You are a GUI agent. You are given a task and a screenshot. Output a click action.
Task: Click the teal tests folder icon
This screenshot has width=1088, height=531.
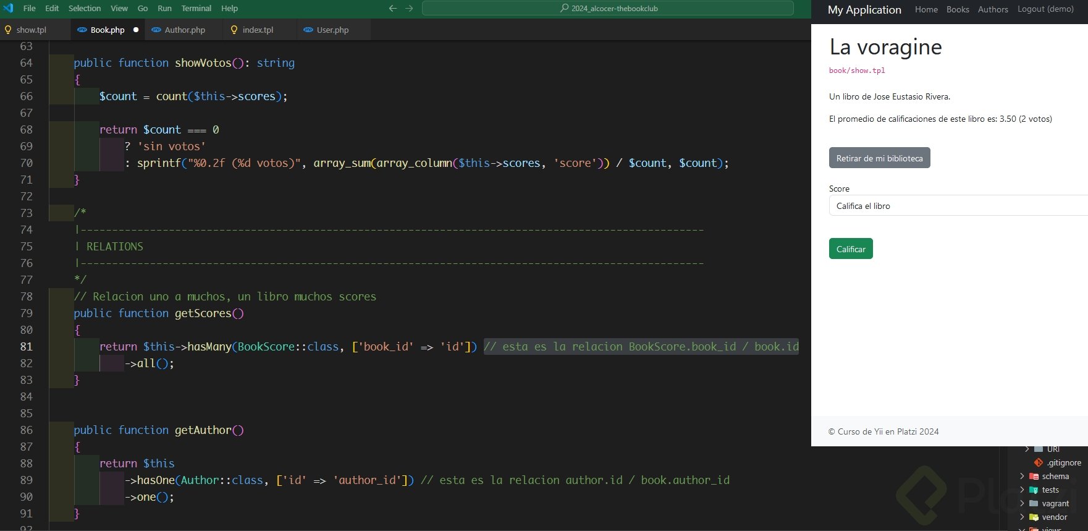pos(1034,490)
